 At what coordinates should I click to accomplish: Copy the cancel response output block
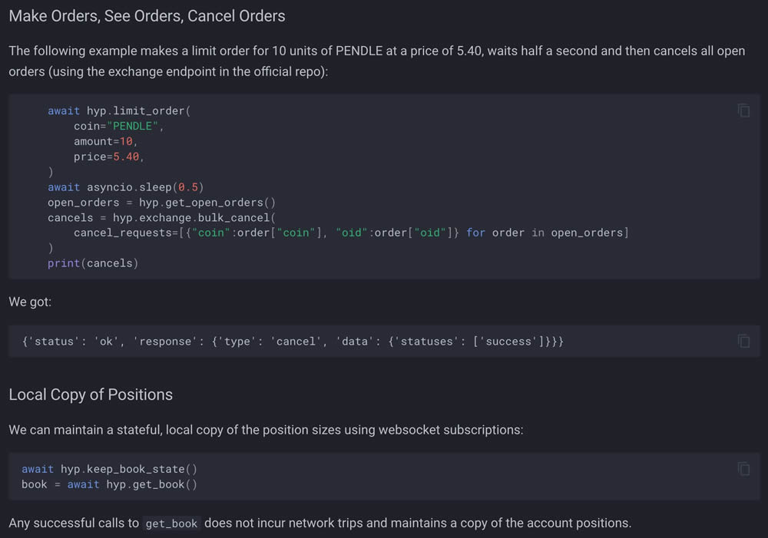743,341
